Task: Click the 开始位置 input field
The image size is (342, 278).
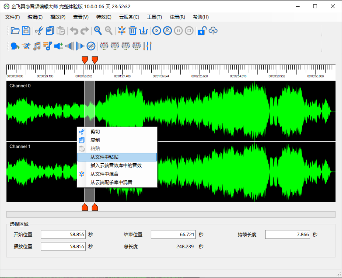Action: coord(63,235)
